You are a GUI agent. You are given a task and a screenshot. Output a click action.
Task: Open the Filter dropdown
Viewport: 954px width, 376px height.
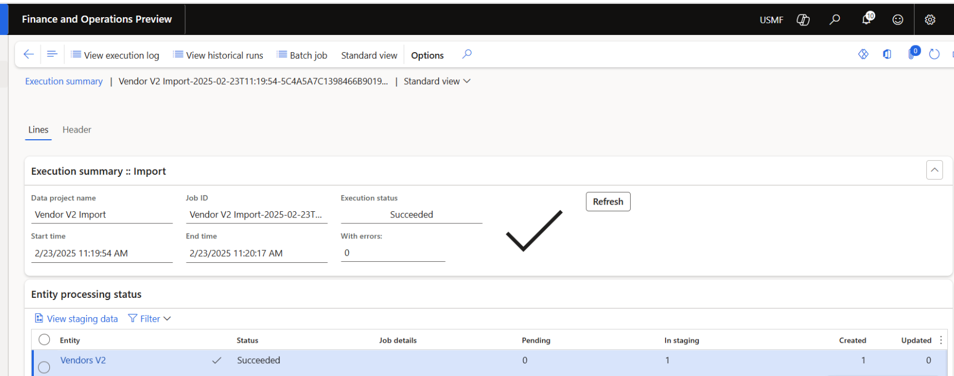pyautogui.click(x=149, y=318)
